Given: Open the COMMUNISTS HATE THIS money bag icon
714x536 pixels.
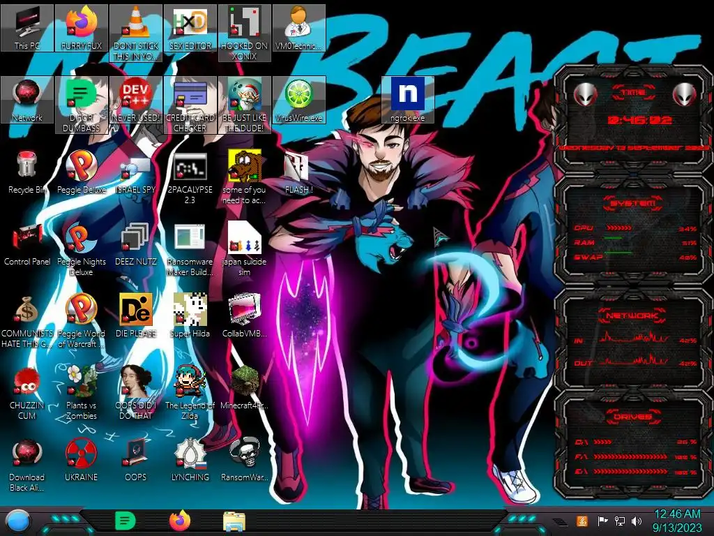Looking at the screenshot, I should pos(27,321).
